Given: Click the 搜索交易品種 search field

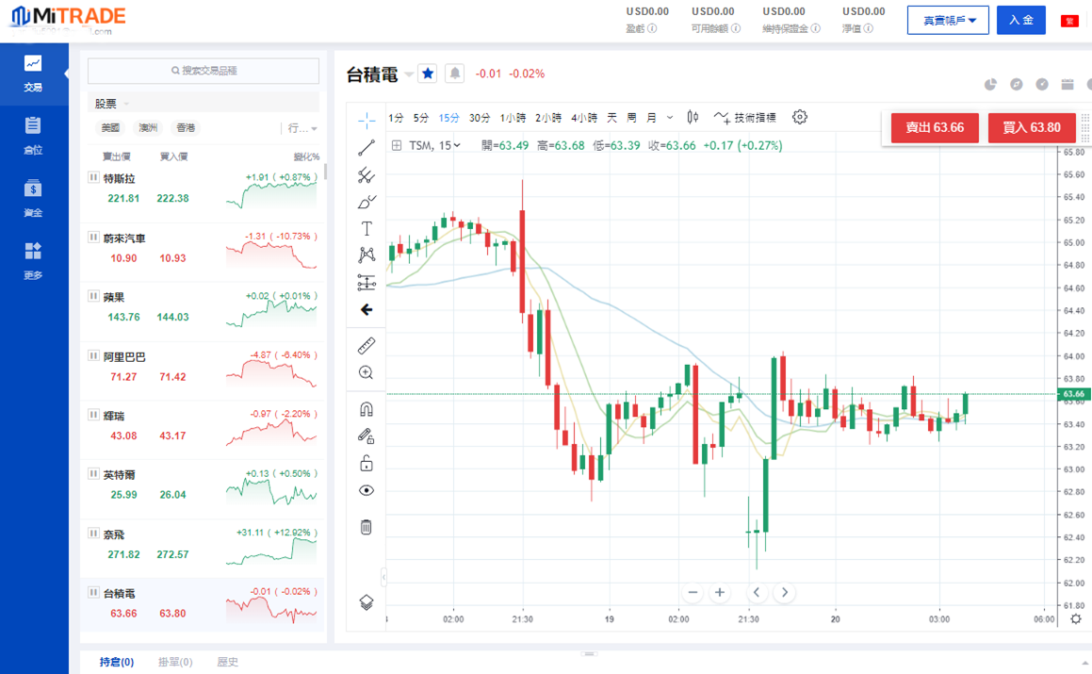Looking at the screenshot, I should 204,71.
